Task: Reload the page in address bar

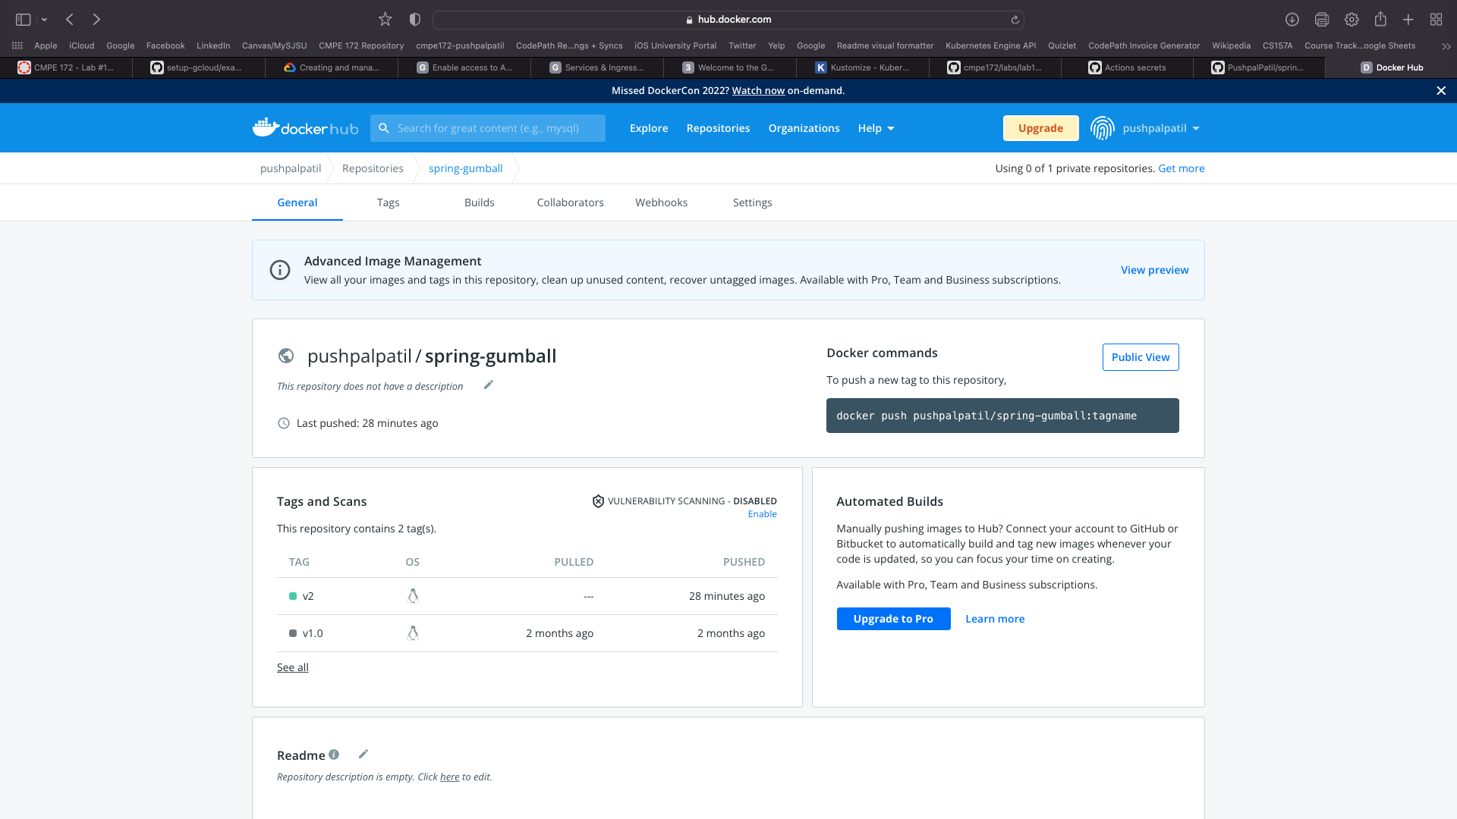Action: (x=1015, y=20)
